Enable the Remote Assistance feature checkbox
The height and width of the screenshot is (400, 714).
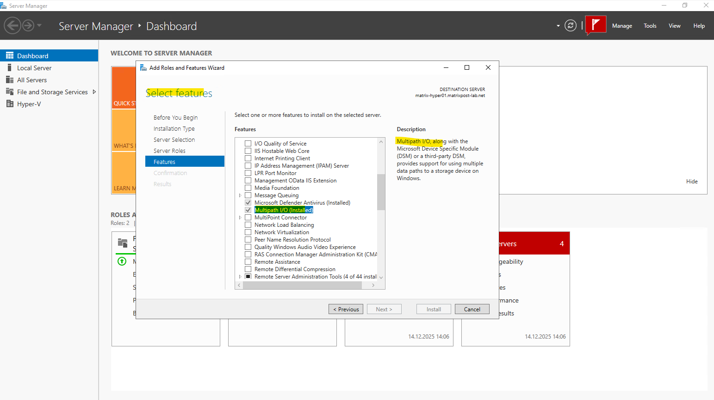click(248, 262)
